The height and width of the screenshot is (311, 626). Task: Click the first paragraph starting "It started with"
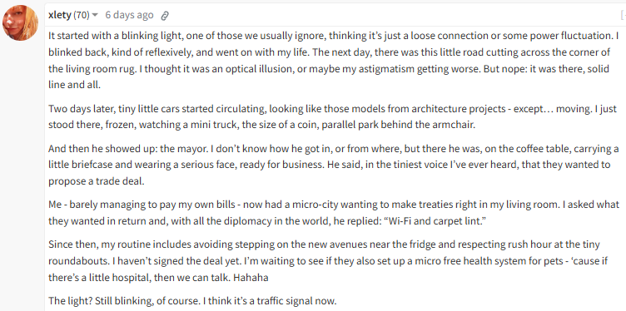[x=333, y=60]
